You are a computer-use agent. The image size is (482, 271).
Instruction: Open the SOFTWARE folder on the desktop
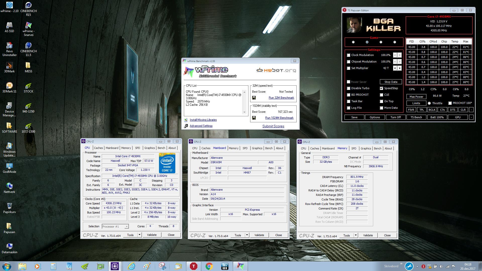tap(10, 128)
